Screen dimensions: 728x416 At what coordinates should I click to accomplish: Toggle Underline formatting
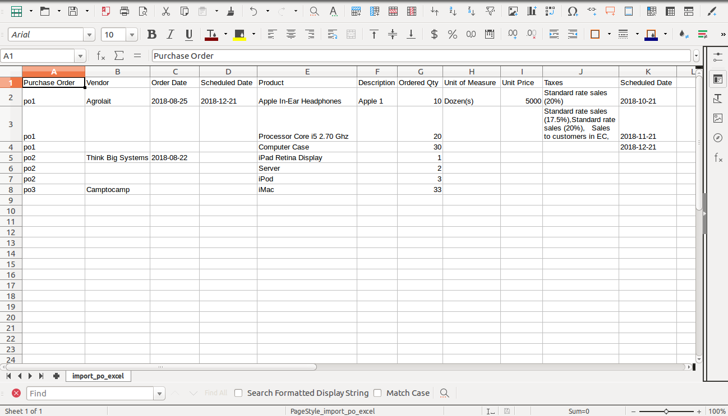click(189, 35)
